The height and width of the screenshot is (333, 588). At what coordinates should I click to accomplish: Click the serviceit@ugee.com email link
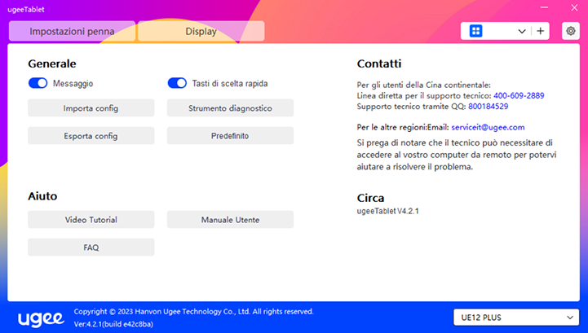point(488,127)
